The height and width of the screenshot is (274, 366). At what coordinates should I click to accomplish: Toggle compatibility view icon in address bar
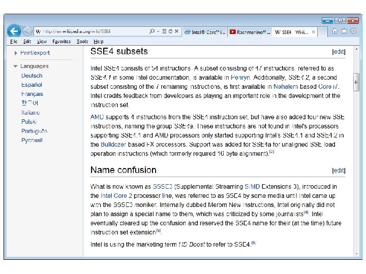[164, 31]
